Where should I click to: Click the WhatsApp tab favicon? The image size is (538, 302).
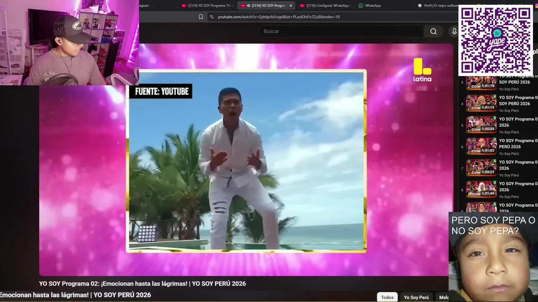(361, 5)
